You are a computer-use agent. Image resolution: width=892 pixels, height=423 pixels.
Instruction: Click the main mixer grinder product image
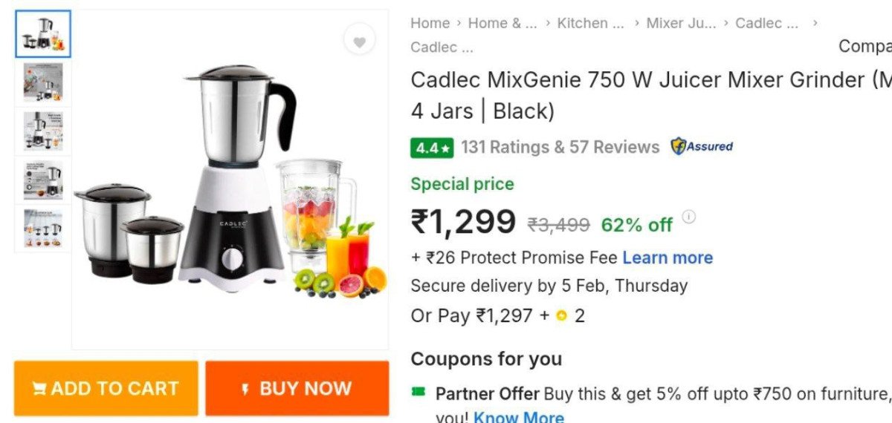[x=230, y=180]
